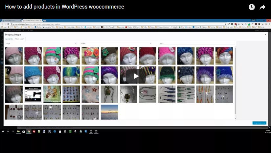Click the Chrome icon in taskbar
The image size is (271, 153).
pyautogui.click(x=29, y=132)
